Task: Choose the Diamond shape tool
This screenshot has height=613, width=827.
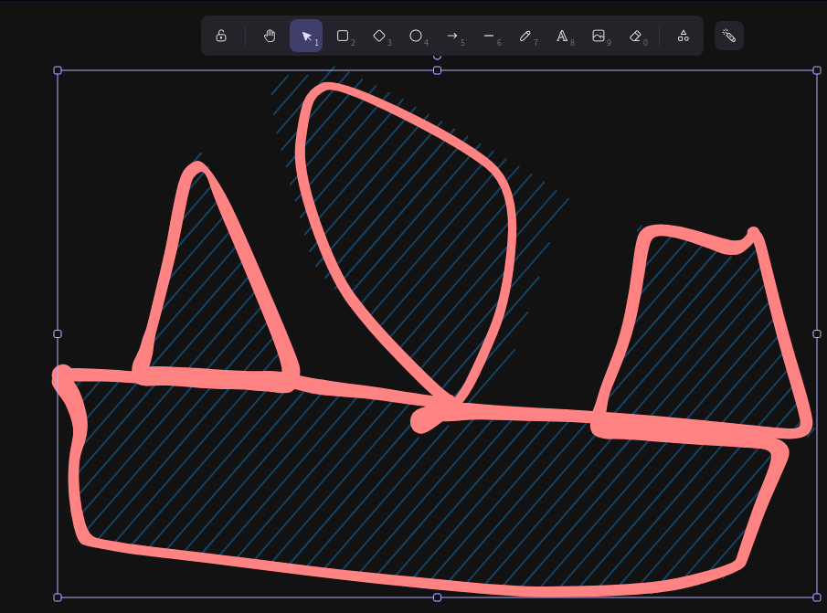Action: click(379, 36)
